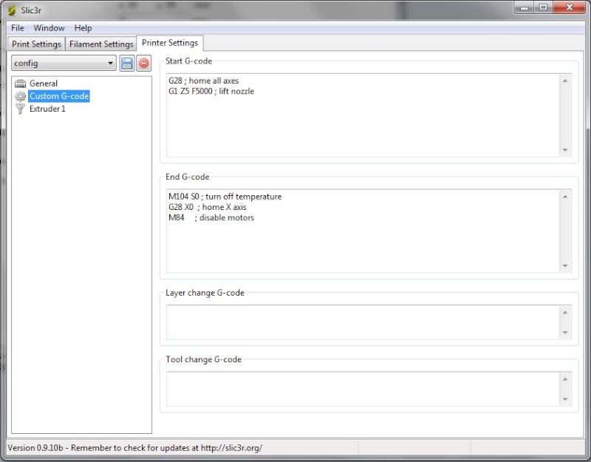This screenshot has width=591, height=462.
Task: Click End G-code scrollbar down arrow
Action: [x=565, y=266]
